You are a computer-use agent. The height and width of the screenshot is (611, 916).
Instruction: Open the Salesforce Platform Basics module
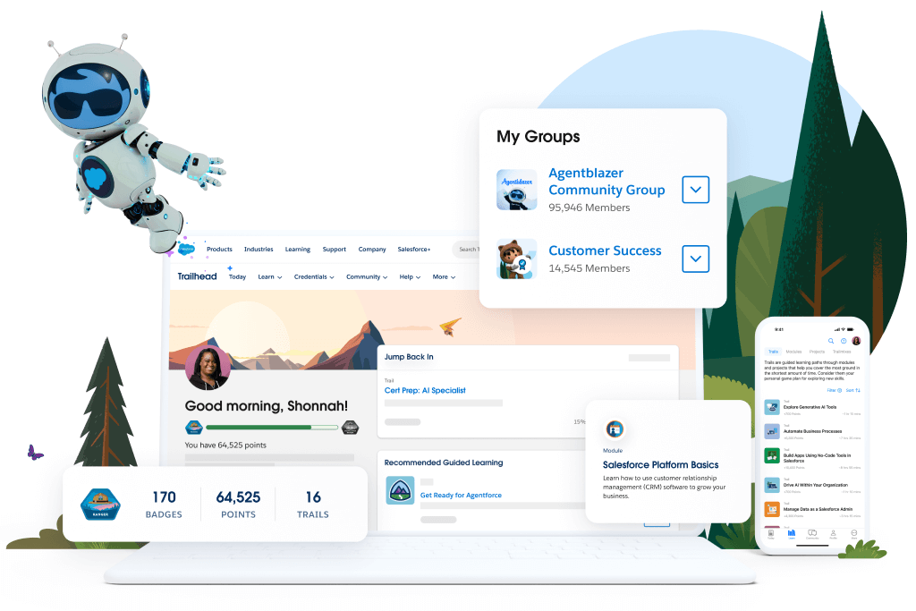pyautogui.click(x=661, y=465)
